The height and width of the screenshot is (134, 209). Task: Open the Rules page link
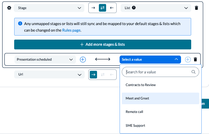[71, 30]
